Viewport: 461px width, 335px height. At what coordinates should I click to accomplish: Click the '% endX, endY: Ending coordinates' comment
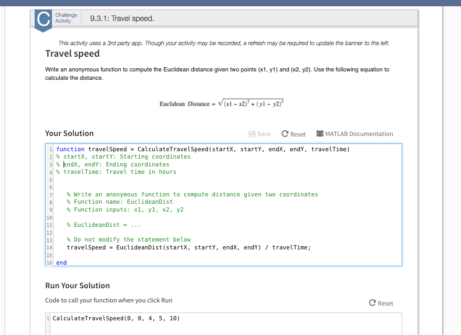point(112,164)
